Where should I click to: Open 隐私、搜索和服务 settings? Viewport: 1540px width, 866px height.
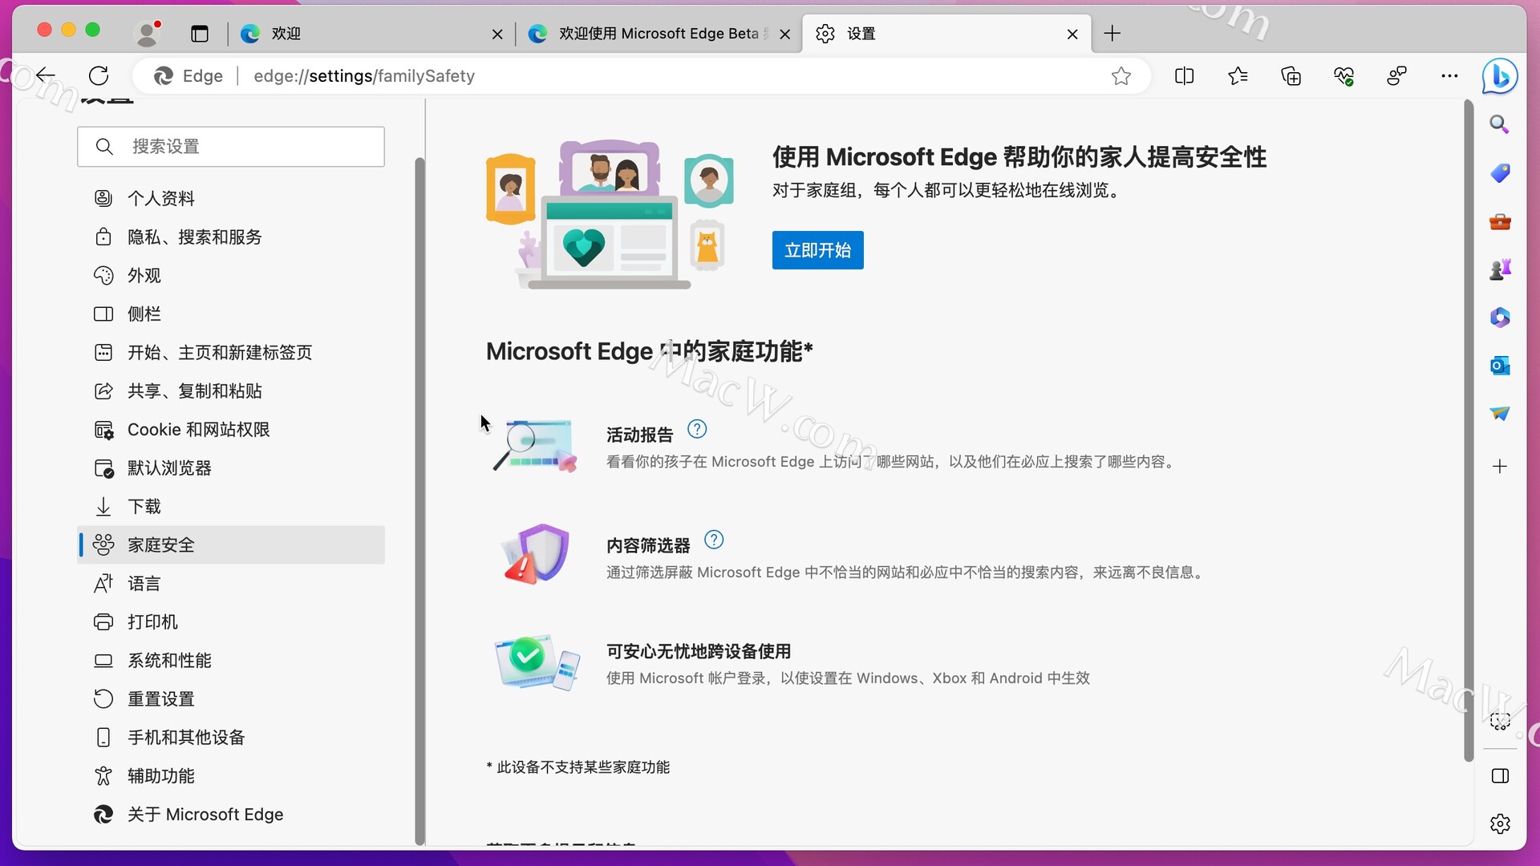pos(231,237)
